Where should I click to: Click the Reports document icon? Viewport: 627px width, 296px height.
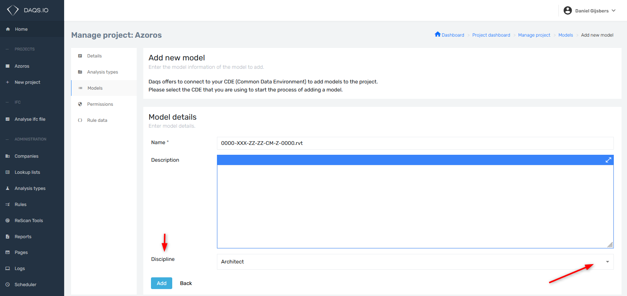point(8,237)
